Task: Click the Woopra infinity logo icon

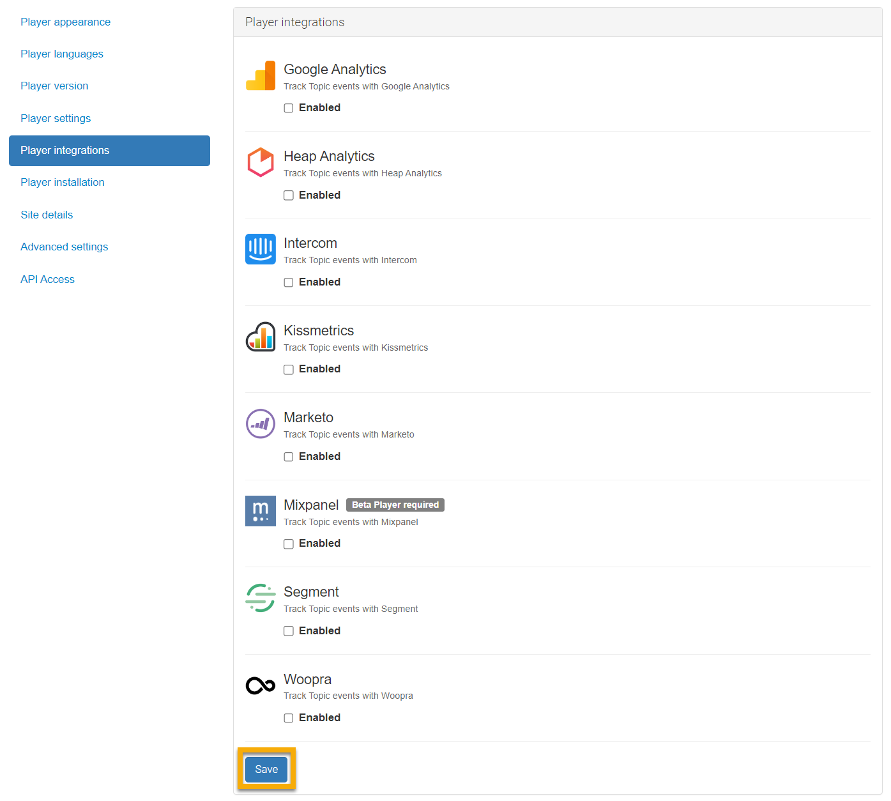Action: click(261, 685)
